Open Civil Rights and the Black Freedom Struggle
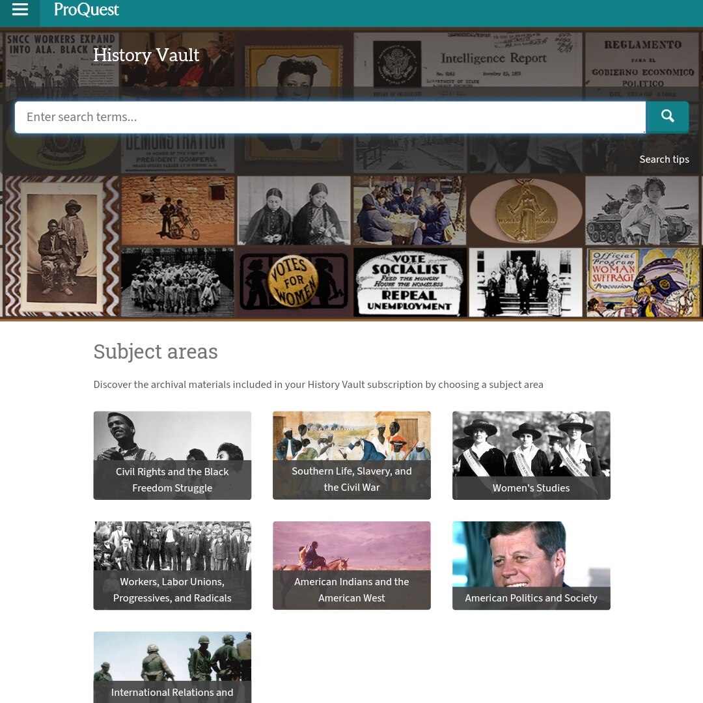 (x=172, y=455)
